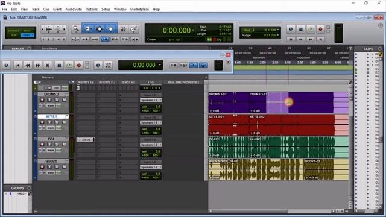
Task: Click the LV.4 volume value field
Action: coord(151,151)
